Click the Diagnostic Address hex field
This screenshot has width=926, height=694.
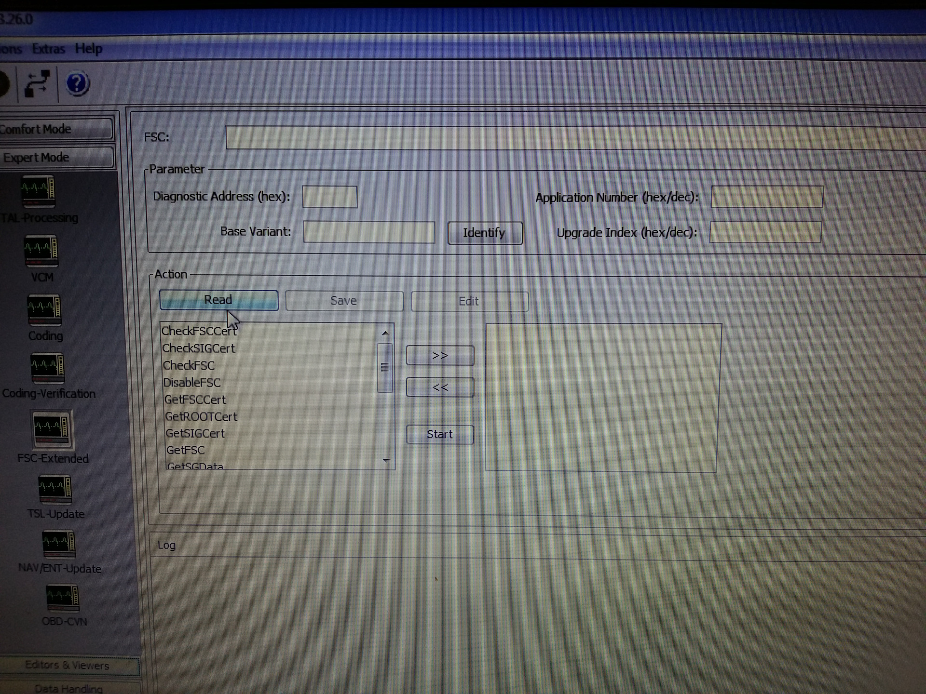329,197
